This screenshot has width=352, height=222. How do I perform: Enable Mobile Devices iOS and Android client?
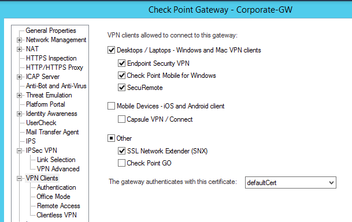pos(111,106)
